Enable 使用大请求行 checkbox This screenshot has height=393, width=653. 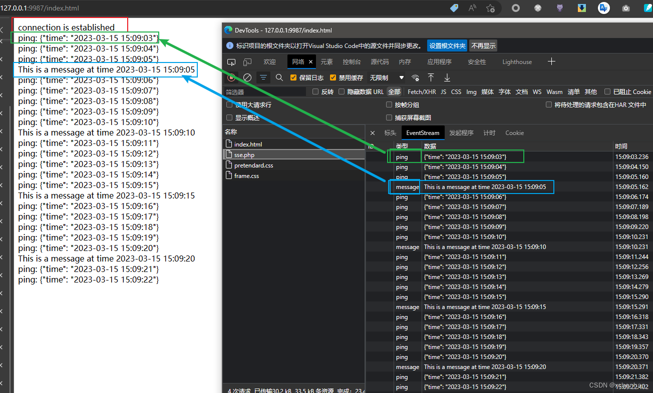click(229, 104)
